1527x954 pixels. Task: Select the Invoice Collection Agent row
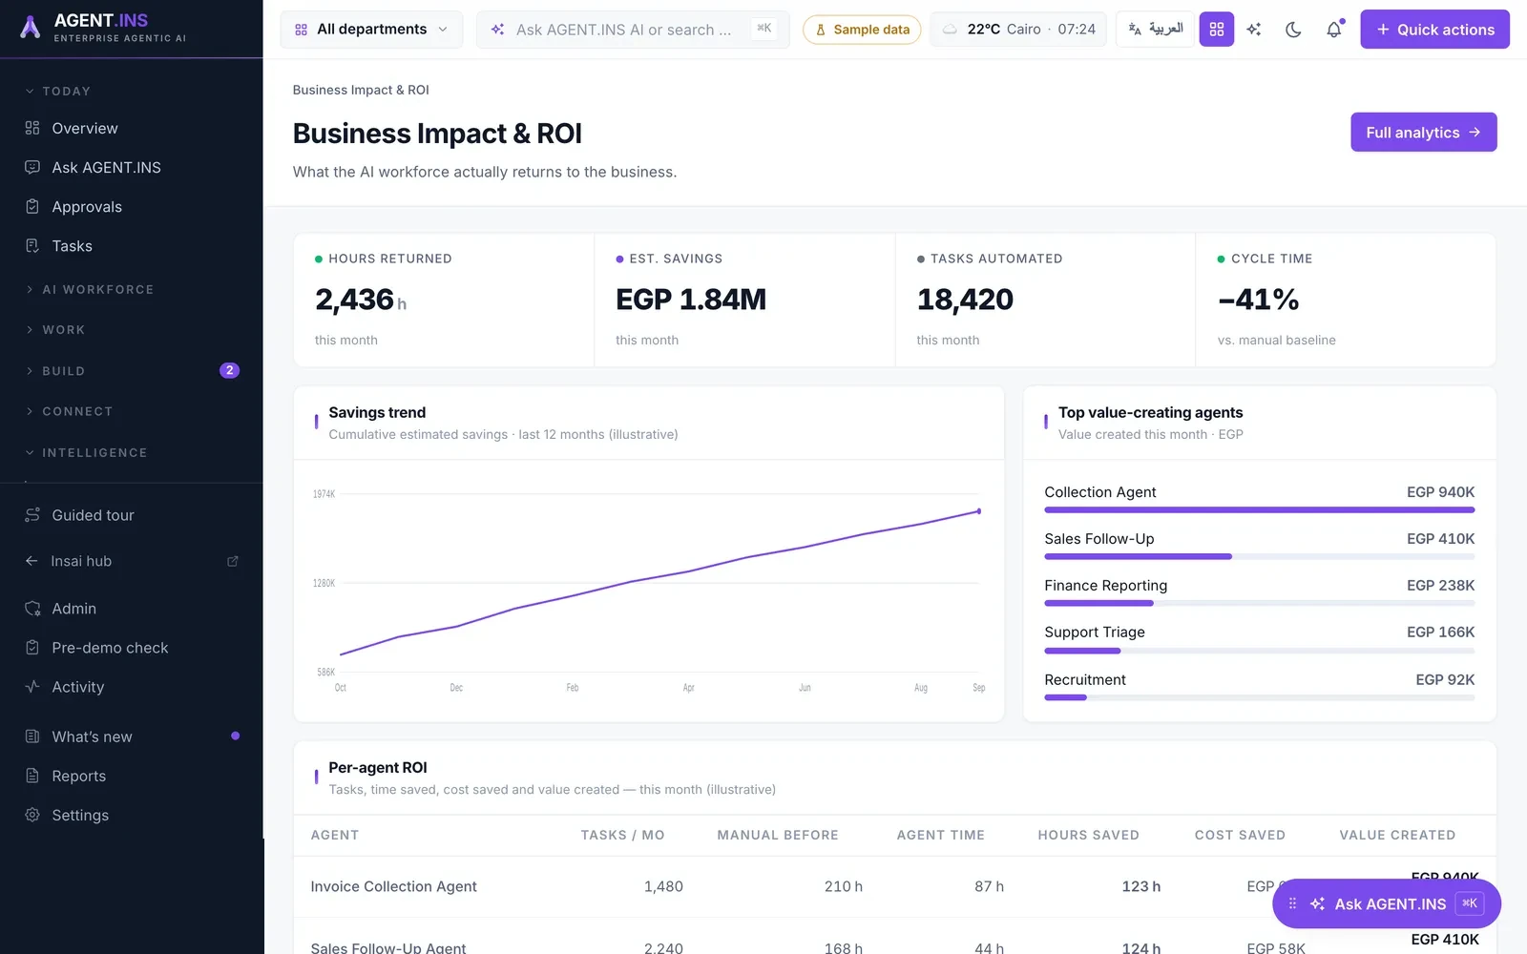click(x=895, y=886)
